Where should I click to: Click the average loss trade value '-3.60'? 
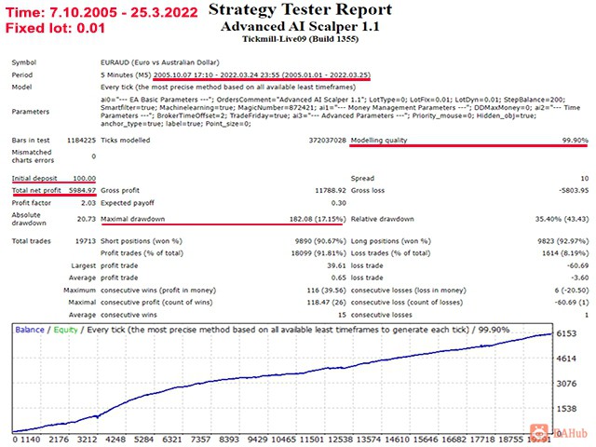[x=579, y=278]
